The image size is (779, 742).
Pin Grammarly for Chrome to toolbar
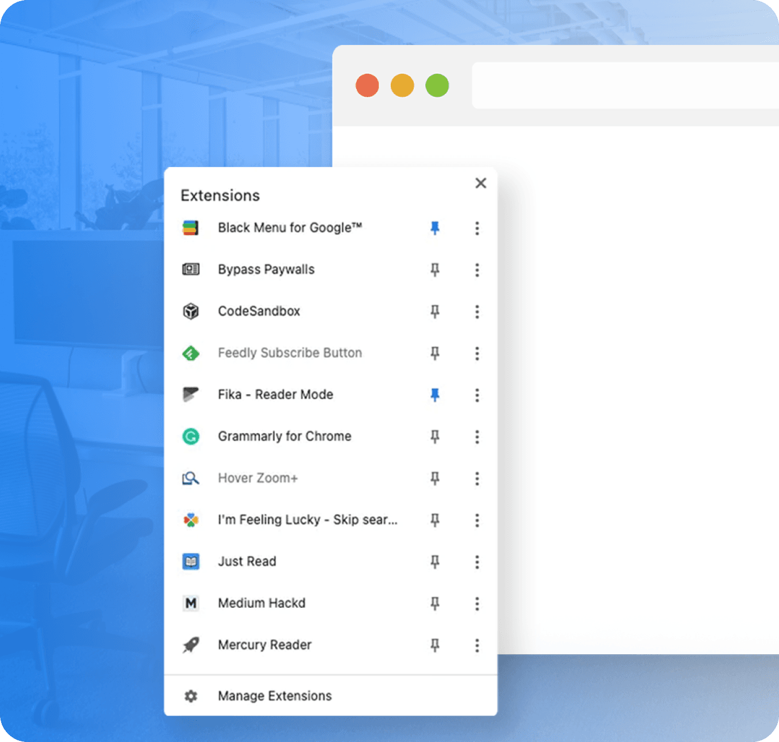click(435, 437)
